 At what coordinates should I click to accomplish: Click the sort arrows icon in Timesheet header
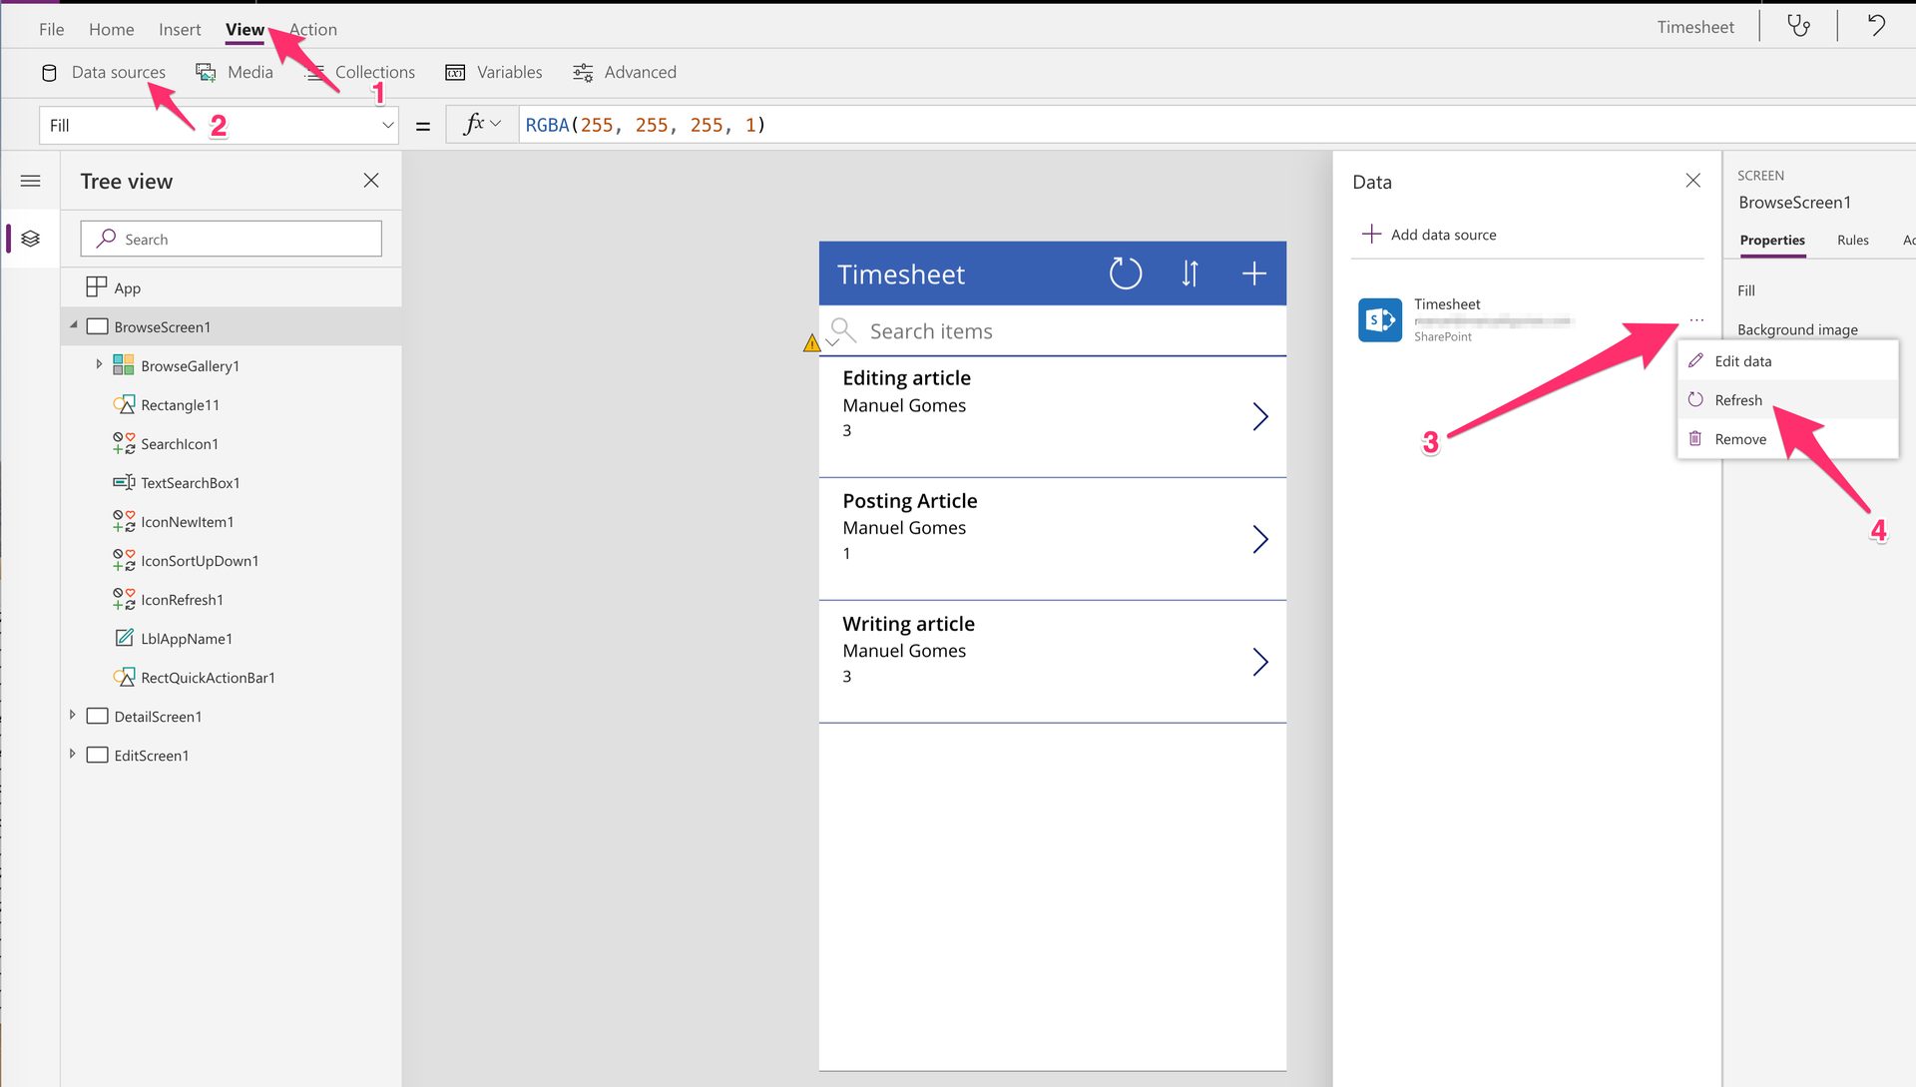[1189, 272]
